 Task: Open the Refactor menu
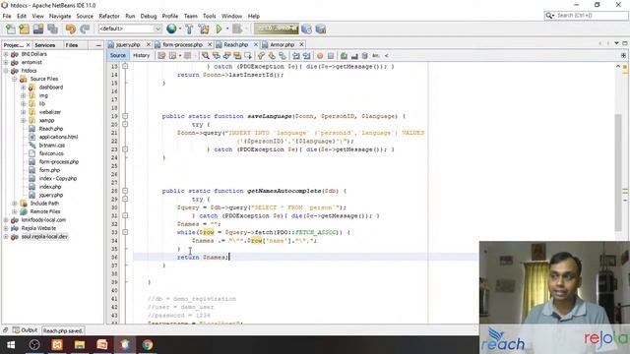click(109, 16)
